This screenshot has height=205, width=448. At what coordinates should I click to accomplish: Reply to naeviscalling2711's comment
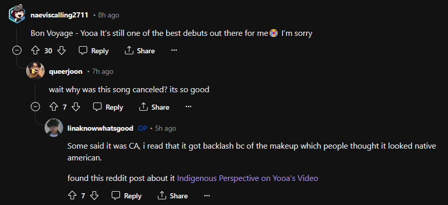(x=93, y=51)
